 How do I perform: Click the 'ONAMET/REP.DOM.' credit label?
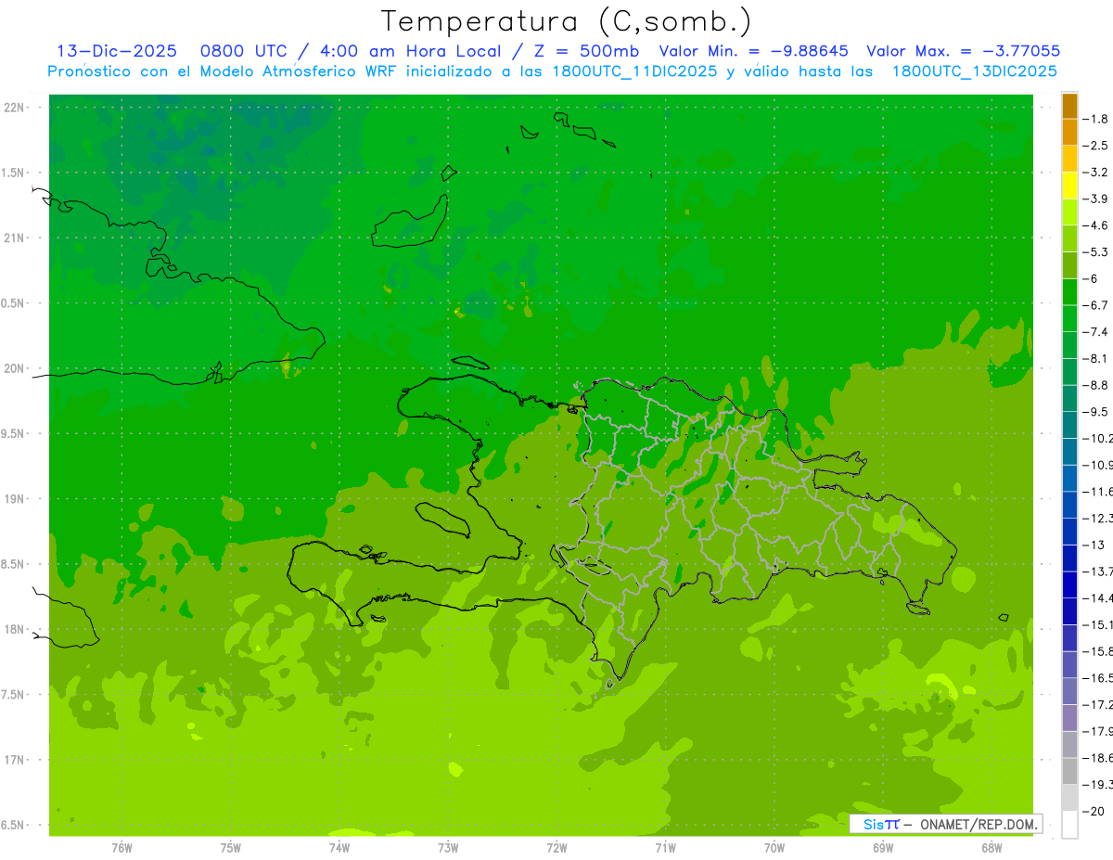[x=977, y=824]
